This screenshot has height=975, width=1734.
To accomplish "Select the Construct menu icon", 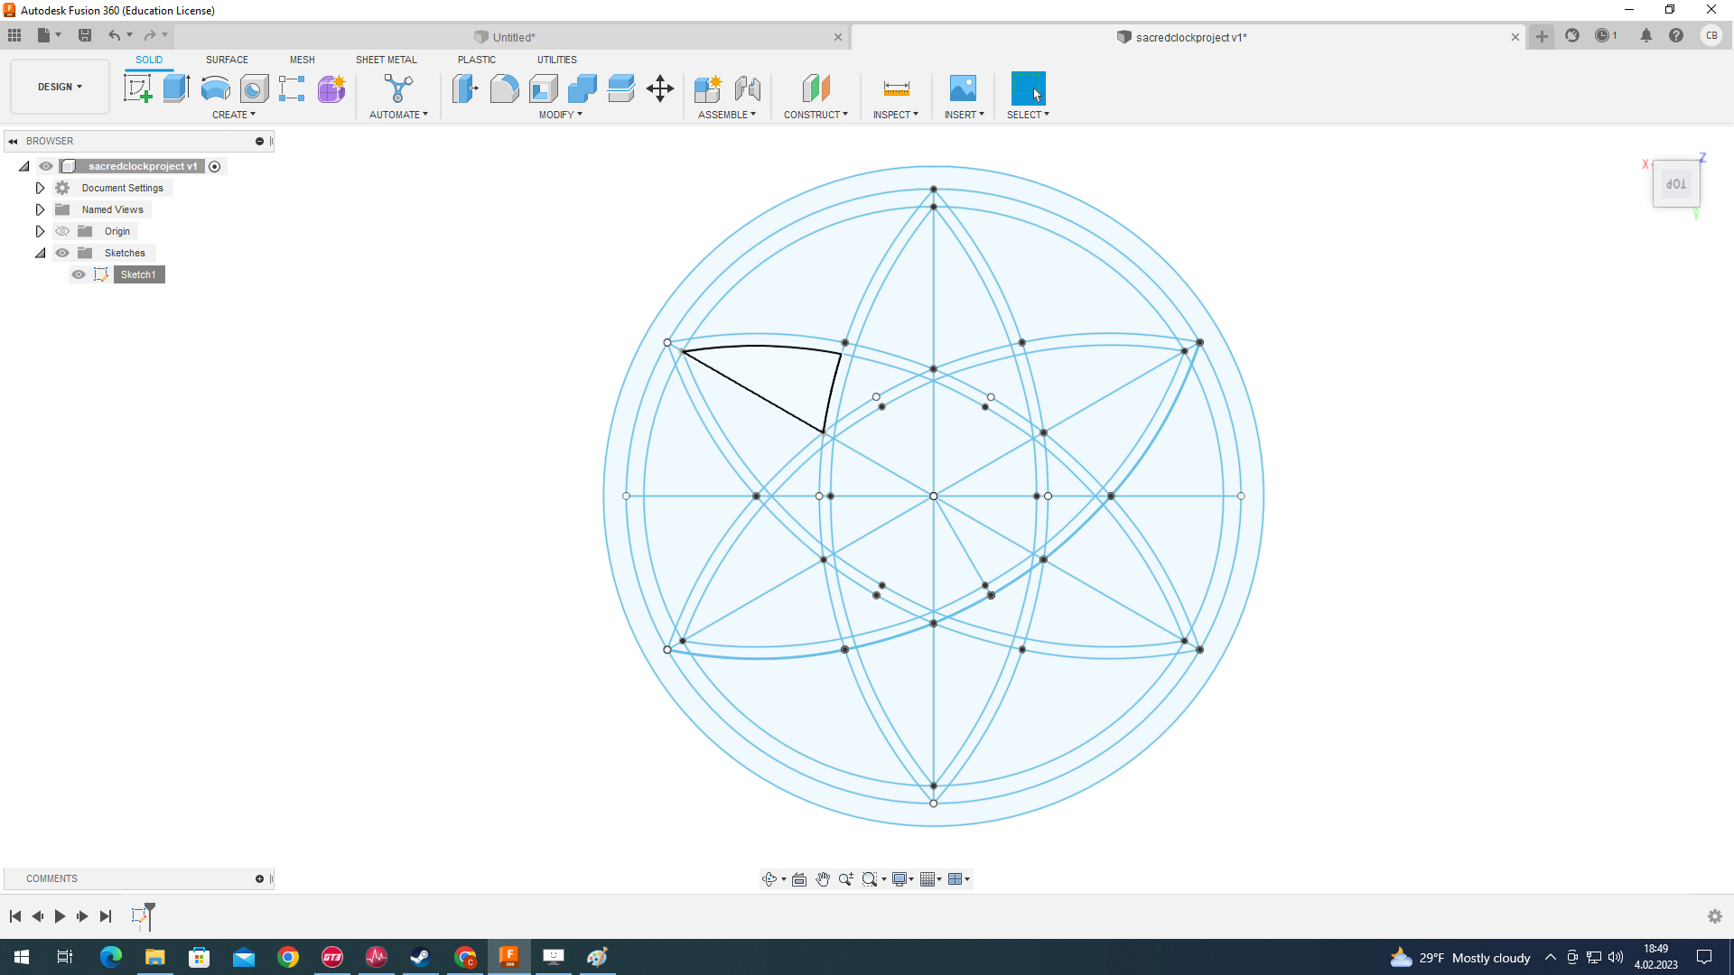I will click(816, 88).
